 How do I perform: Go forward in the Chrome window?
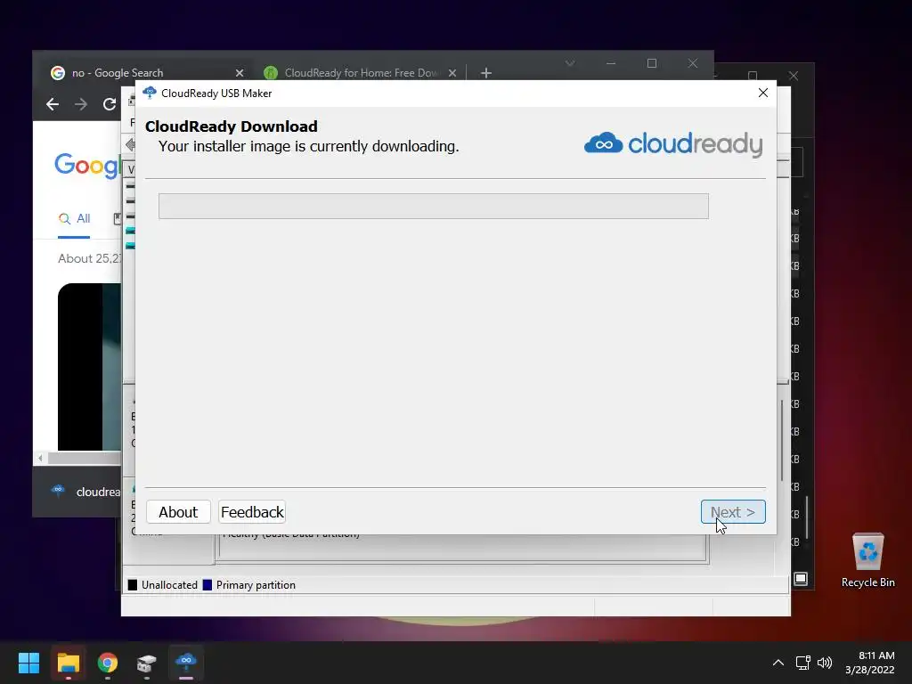[x=81, y=104]
